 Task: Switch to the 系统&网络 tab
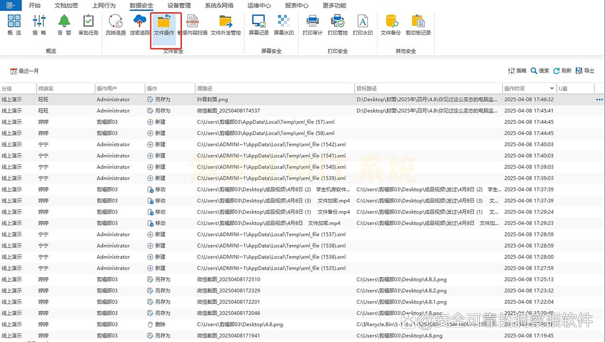tap(219, 5)
